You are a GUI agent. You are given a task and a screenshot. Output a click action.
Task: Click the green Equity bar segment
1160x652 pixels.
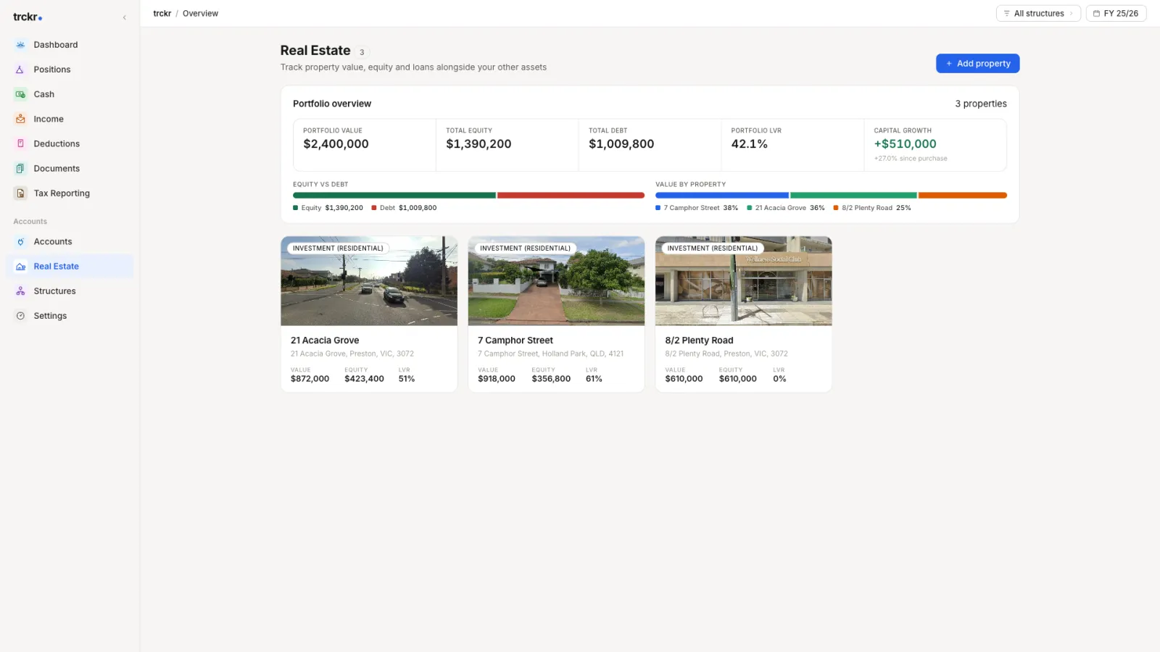pos(394,196)
